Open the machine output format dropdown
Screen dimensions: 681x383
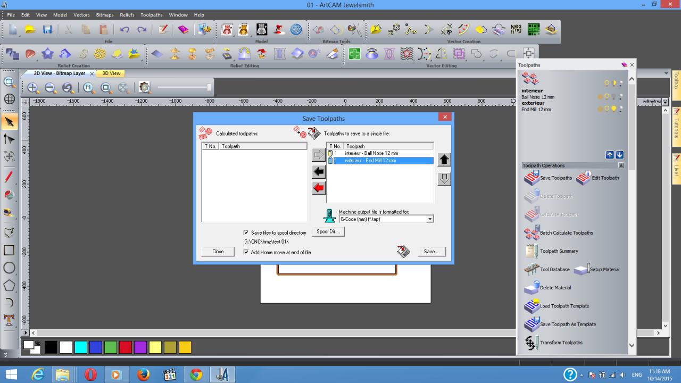[430, 219]
